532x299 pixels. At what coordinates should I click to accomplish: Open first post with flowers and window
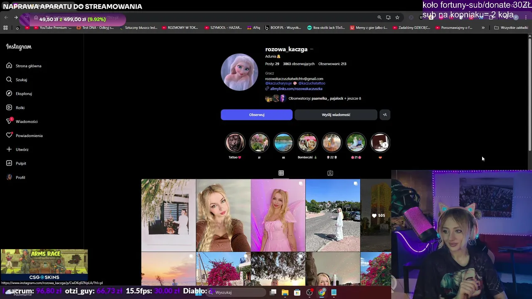coord(168,215)
